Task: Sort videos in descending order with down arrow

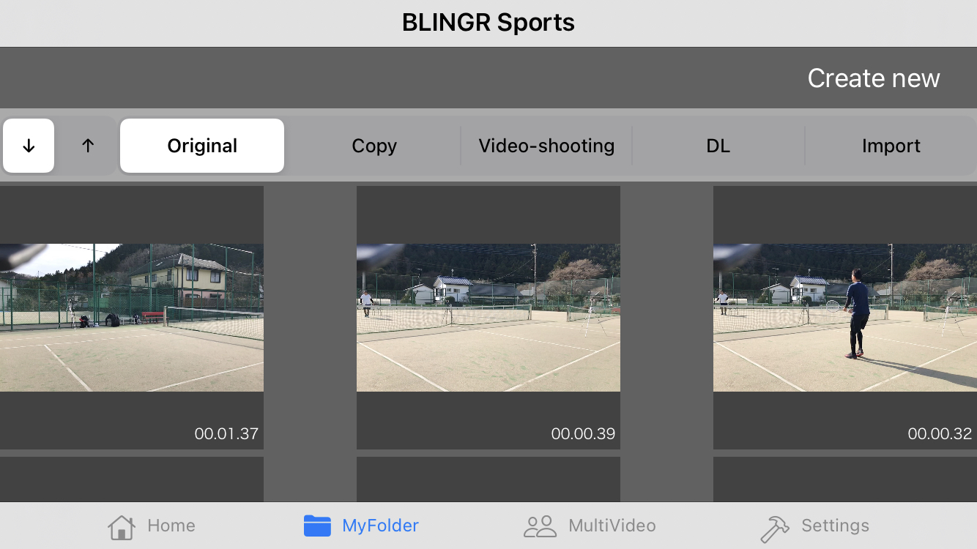Action: [x=29, y=146]
